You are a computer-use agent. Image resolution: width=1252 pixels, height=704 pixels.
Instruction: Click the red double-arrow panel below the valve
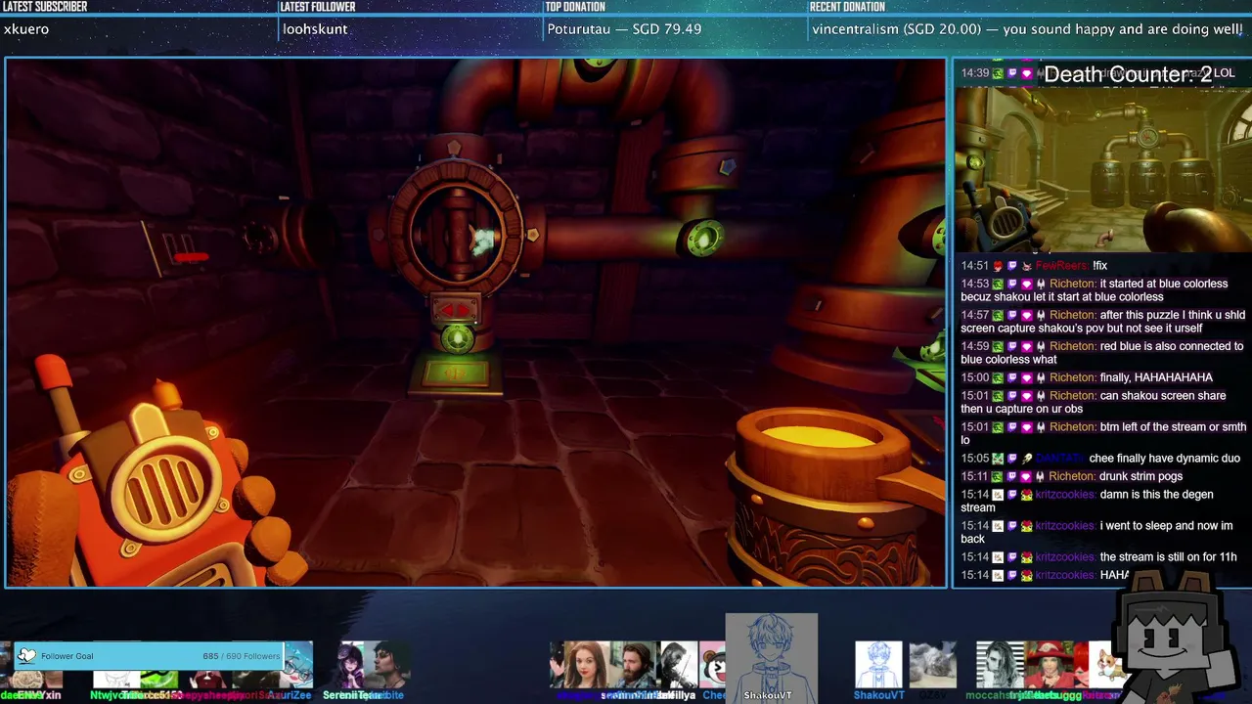tap(455, 310)
